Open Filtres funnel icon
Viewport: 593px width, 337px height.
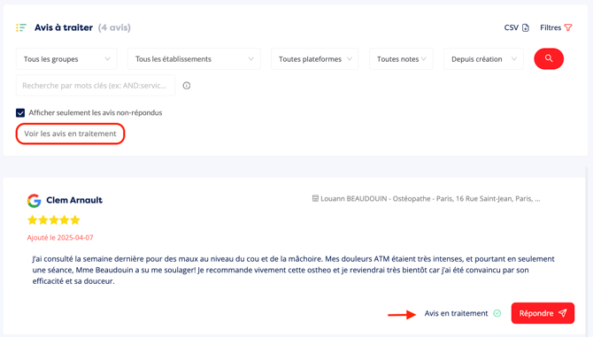click(x=568, y=27)
